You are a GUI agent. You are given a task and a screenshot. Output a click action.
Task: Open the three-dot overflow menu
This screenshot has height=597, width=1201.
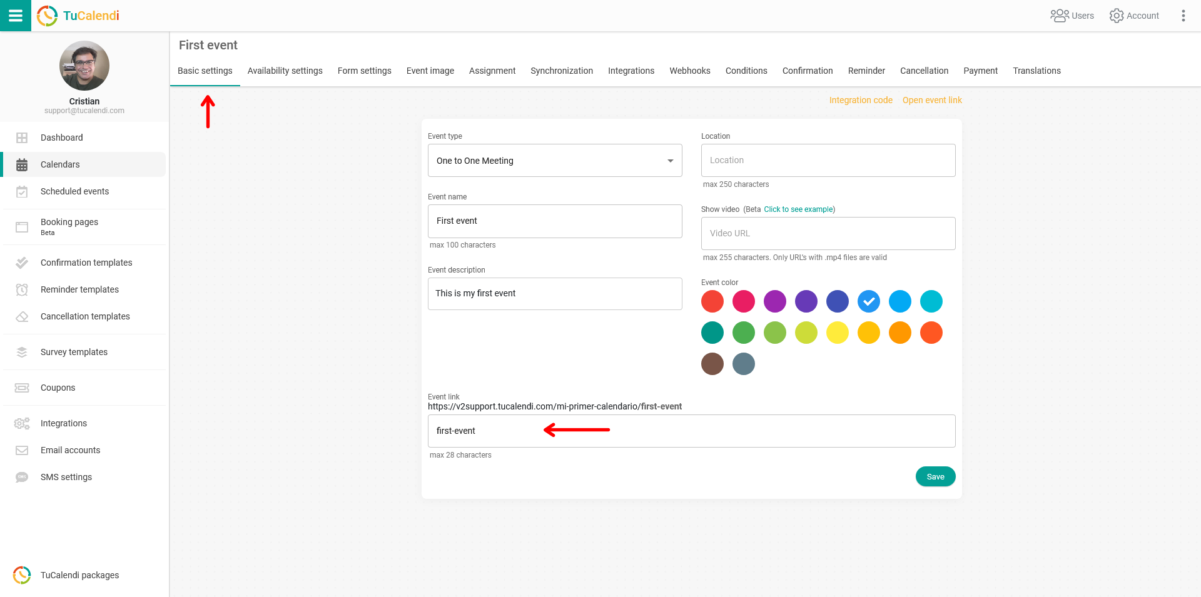pos(1183,15)
